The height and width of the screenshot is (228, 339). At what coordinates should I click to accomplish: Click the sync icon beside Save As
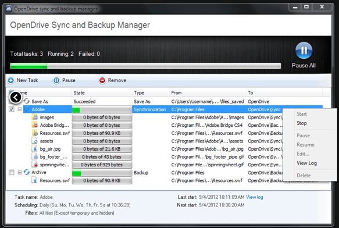(x=27, y=101)
